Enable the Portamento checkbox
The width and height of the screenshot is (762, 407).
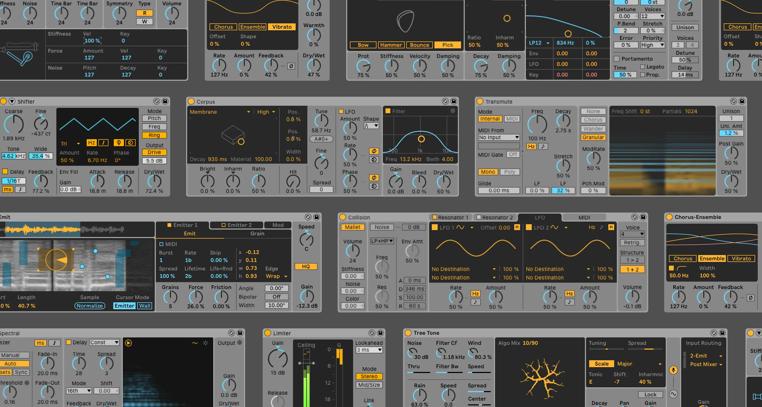[617, 58]
